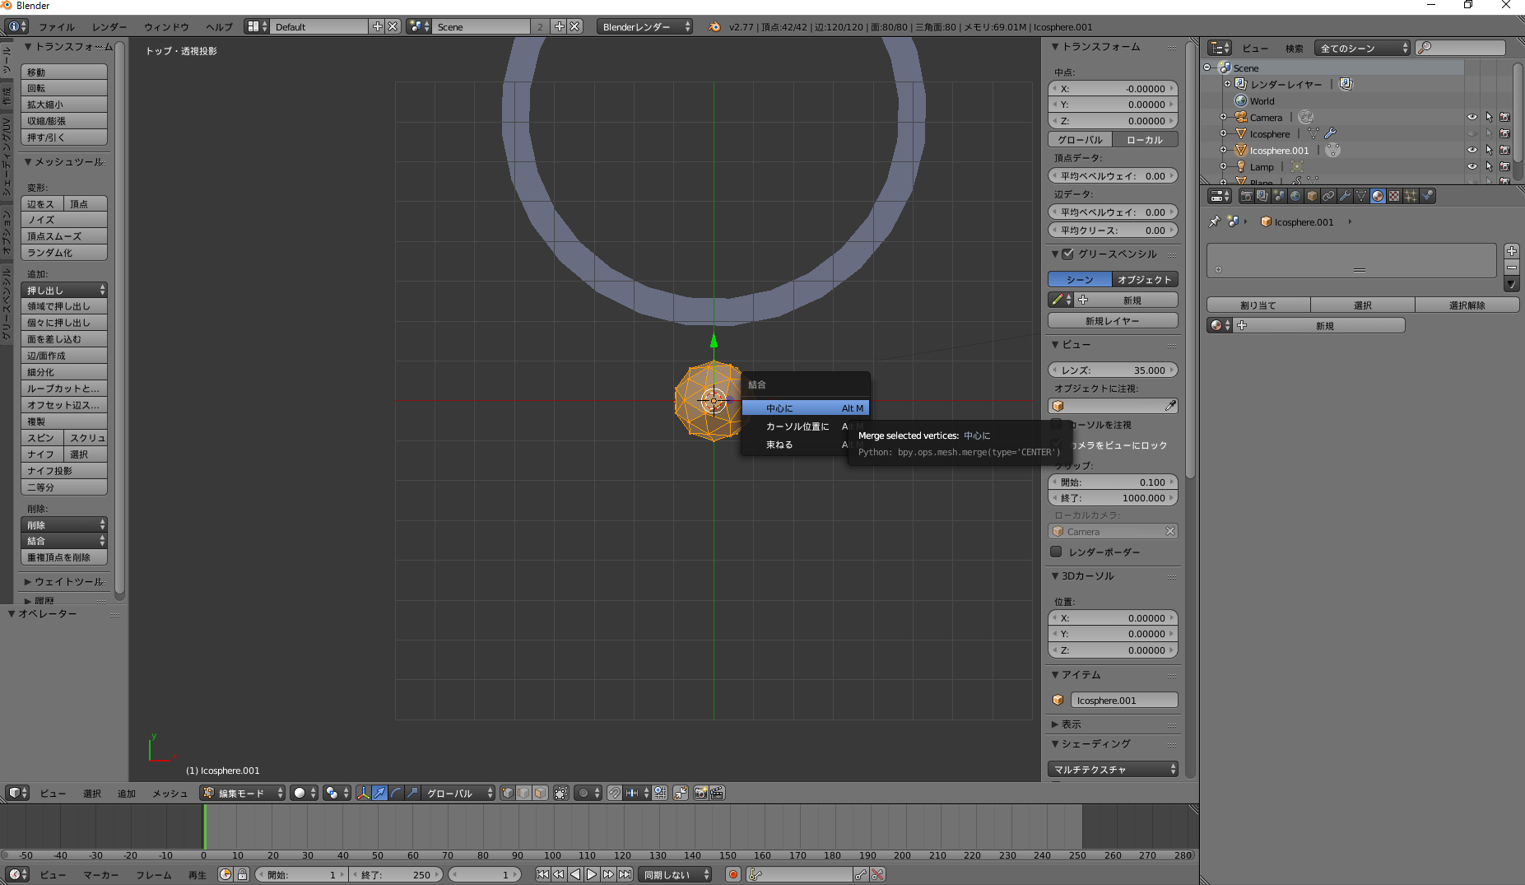
Task: Click the New Layer grease pencil button
Action: (1113, 320)
